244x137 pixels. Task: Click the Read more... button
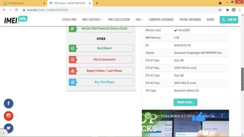click(185, 102)
